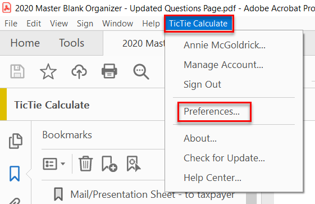Viewport: 315px width, 204px height.
Task: Open the Page Thumbnails panel icon
Action: [x=16, y=141]
